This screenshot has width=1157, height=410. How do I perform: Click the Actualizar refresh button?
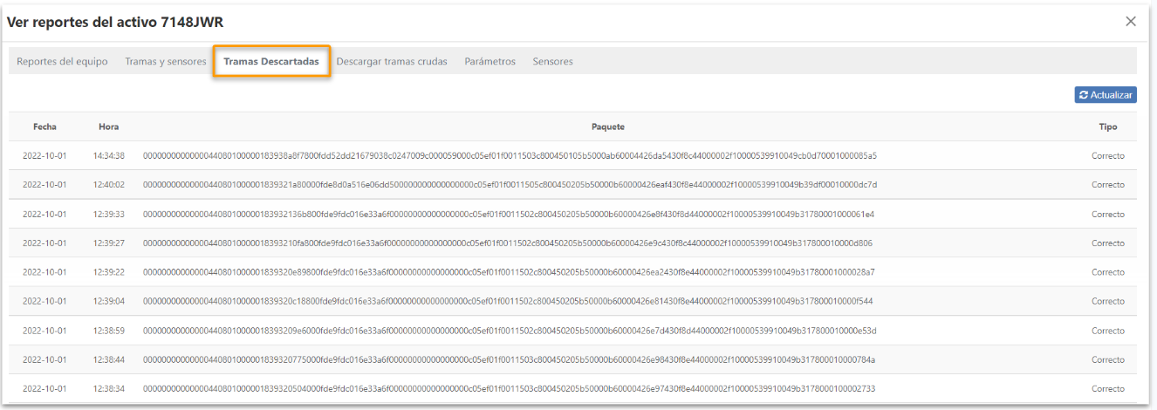[1106, 95]
